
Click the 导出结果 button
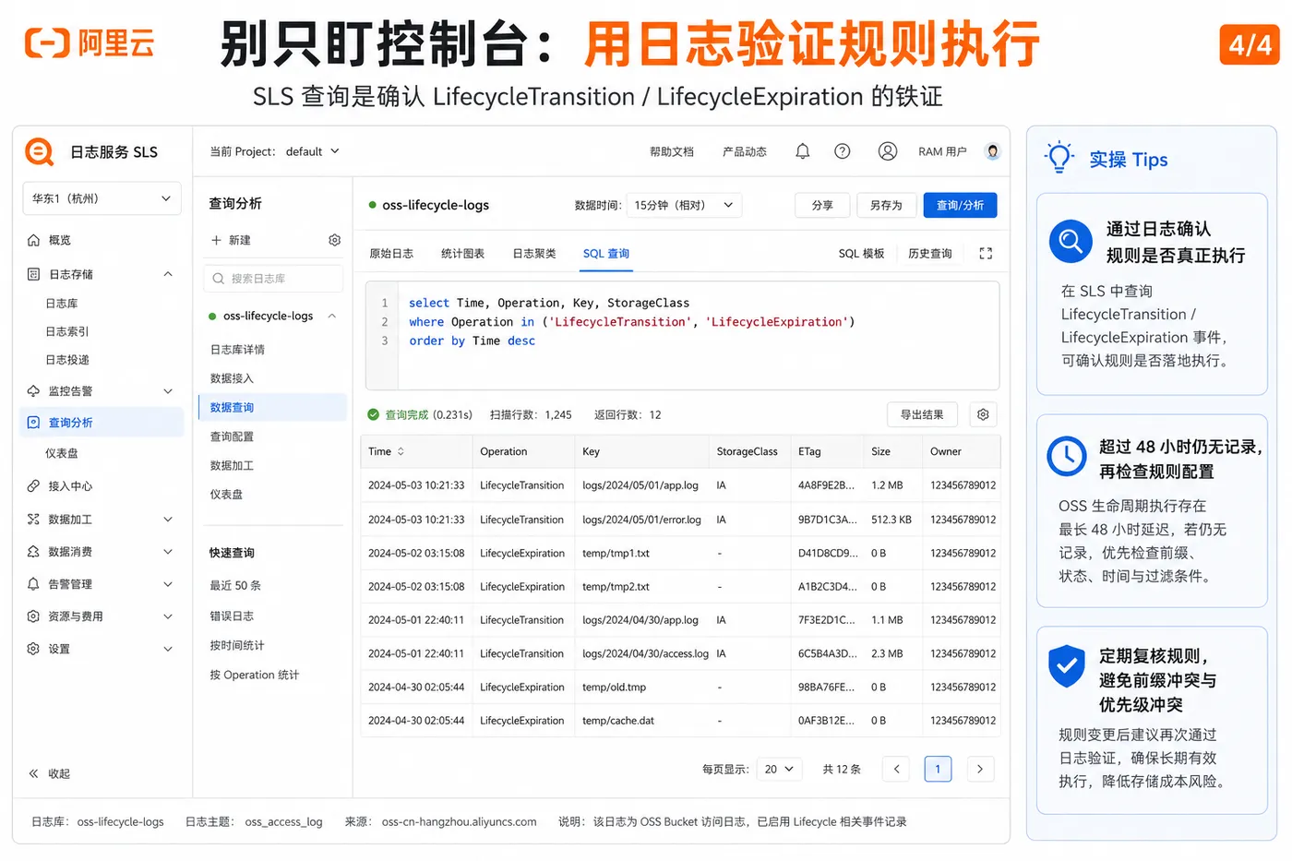[922, 415]
